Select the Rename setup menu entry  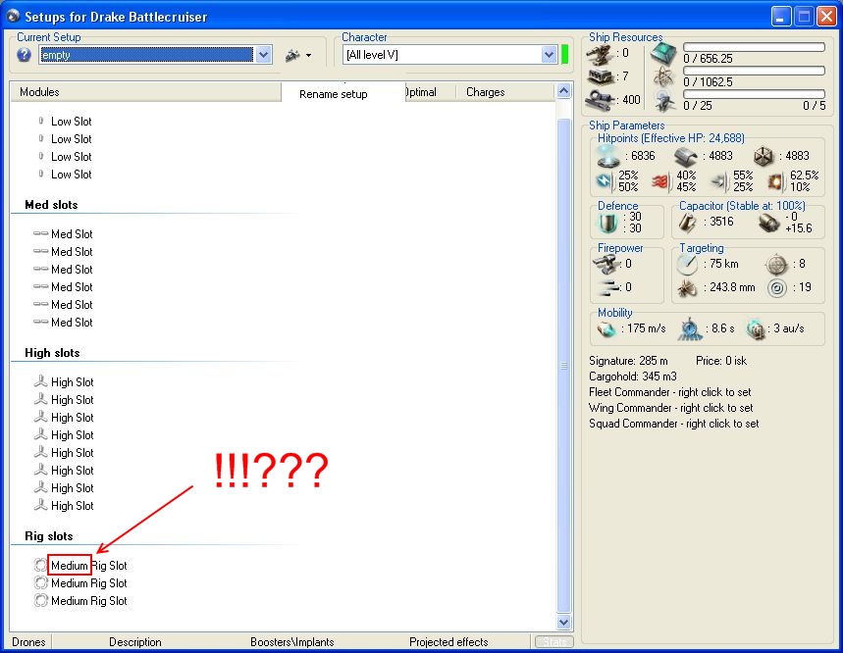tap(334, 94)
